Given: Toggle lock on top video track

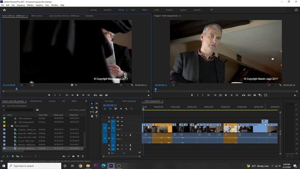Looking at the screenshot, I should pos(109,117).
